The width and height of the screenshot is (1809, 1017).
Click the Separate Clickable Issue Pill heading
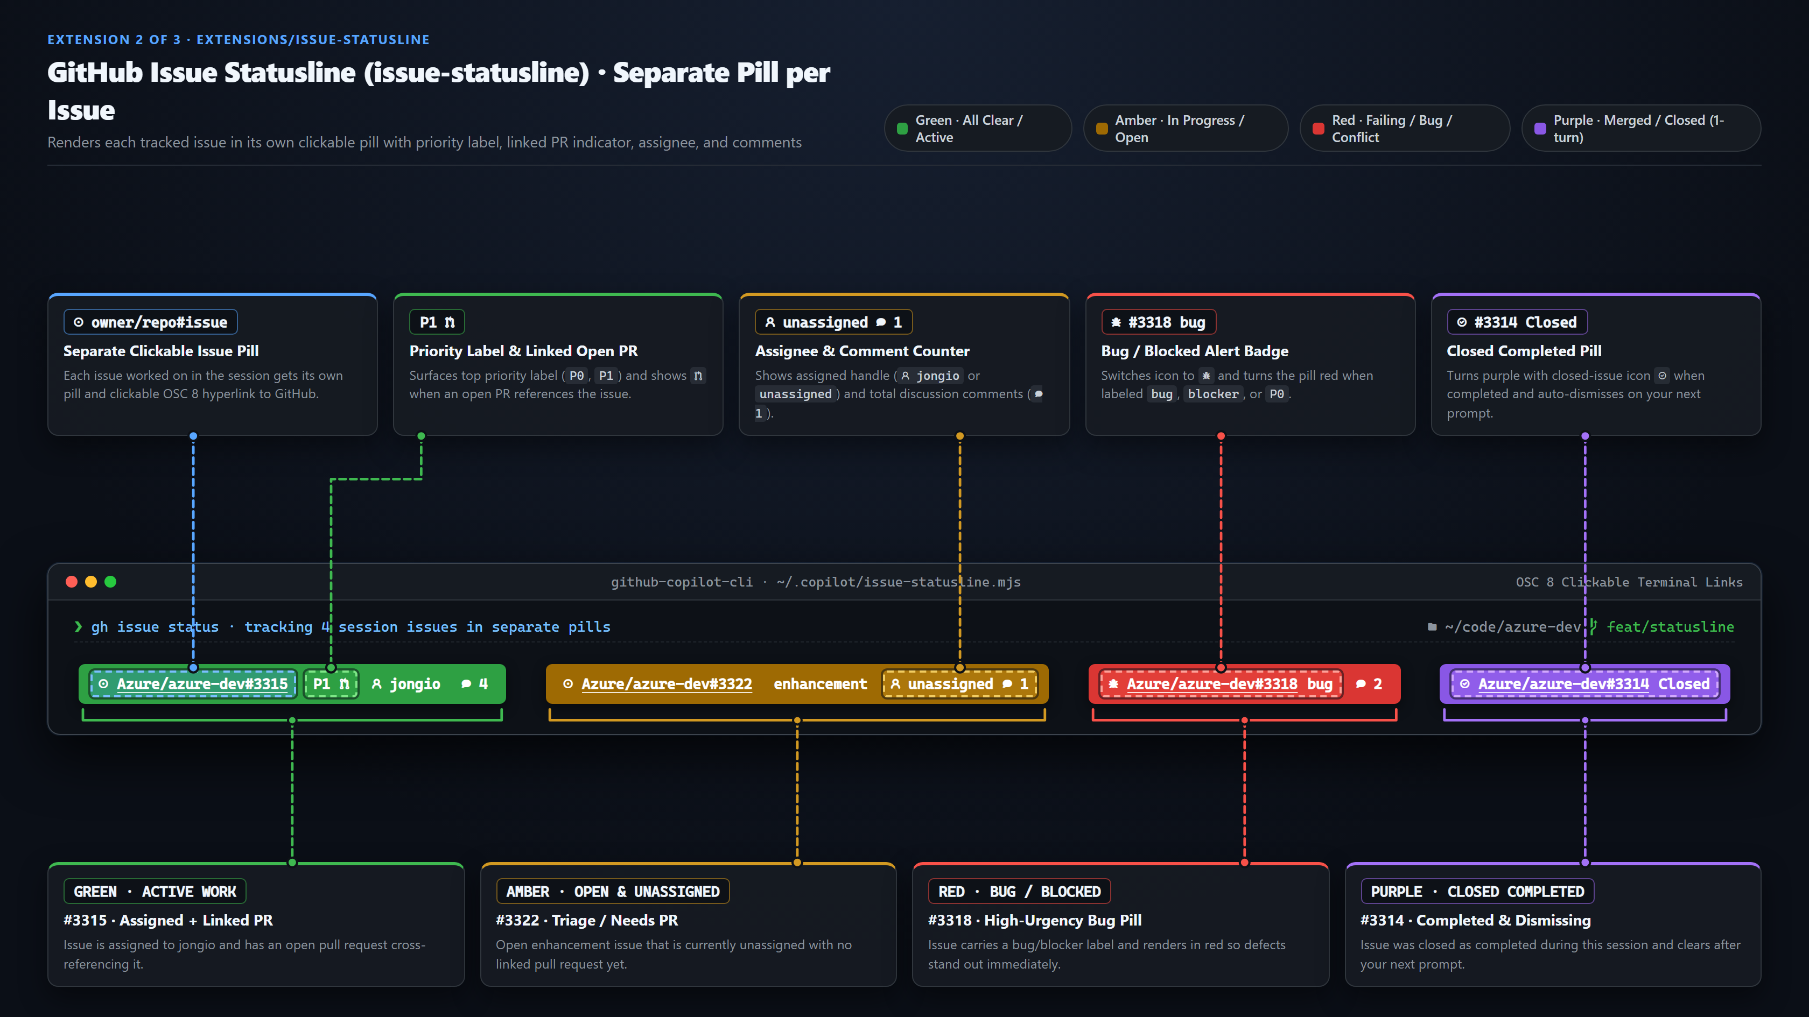pos(161,351)
